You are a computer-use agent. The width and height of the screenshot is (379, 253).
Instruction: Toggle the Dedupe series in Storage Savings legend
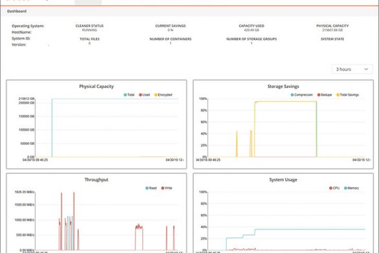click(x=325, y=95)
